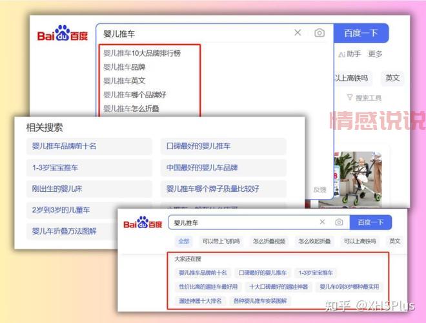Open related search 中国最好的婴儿车品牌
Image resolution: width=426 pixels, height=323 pixels.
[x=223, y=167]
